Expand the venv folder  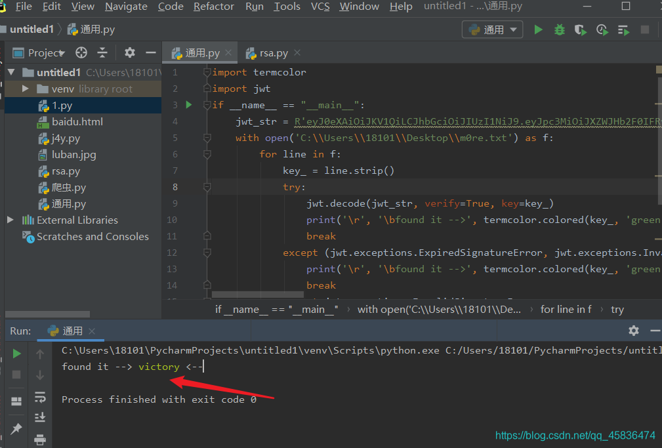(26, 89)
